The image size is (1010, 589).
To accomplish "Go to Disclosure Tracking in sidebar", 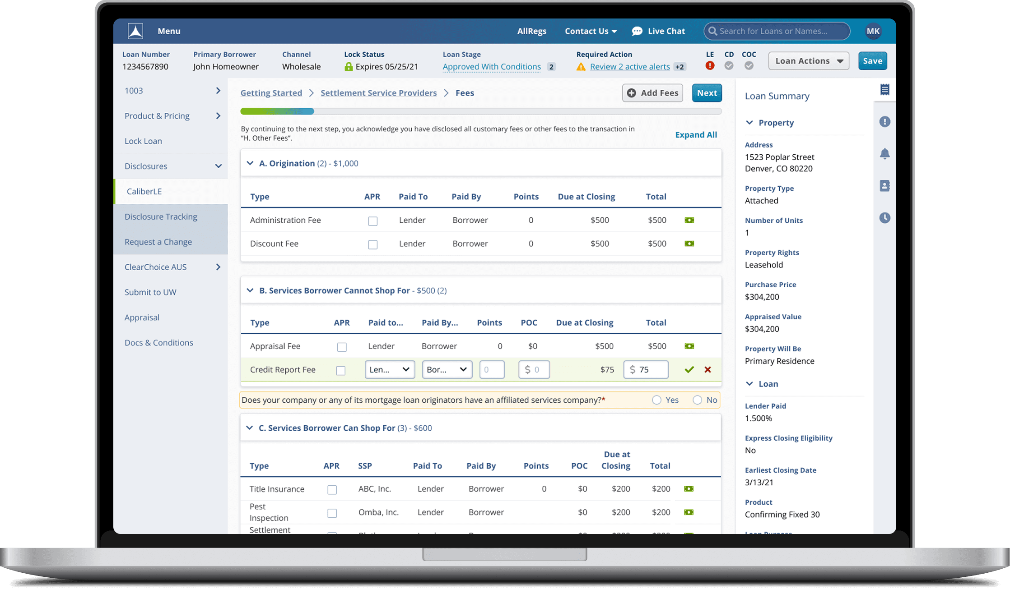I will pos(161,216).
